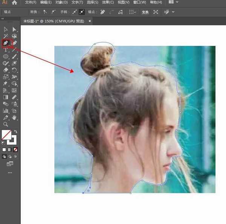Expand the toolbar panel with double arrows

tap(2, 18)
